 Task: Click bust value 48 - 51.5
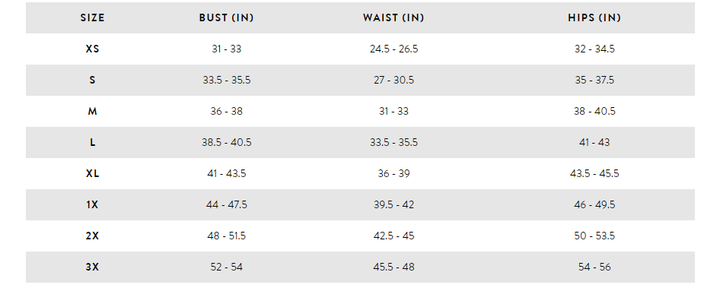click(226, 236)
